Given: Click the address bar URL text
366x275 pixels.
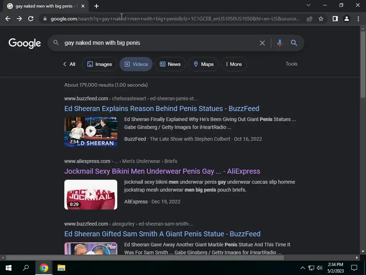Looking at the screenshot, I should [x=175, y=19].
